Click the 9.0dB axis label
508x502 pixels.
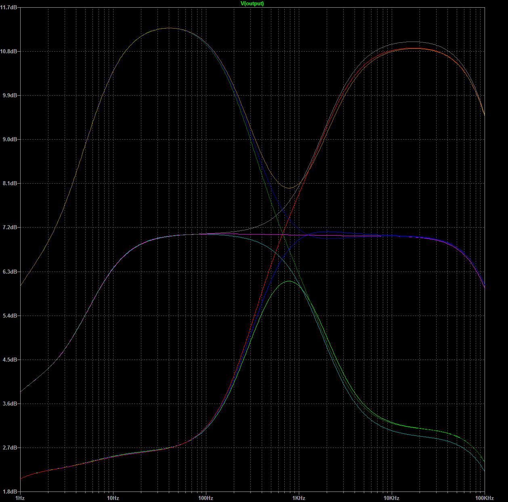[10, 140]
